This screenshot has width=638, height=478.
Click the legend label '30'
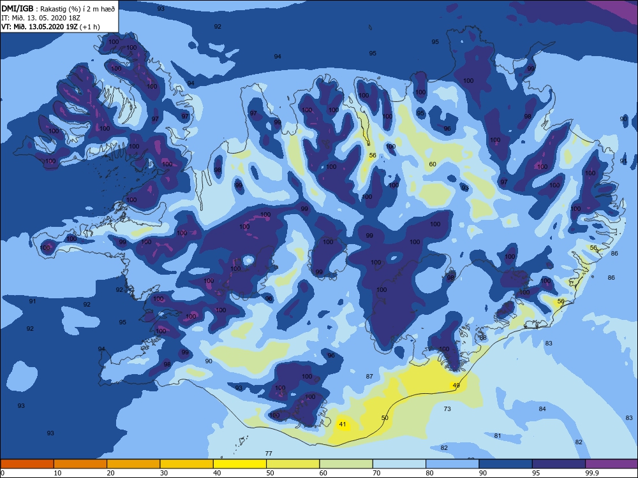(x=164, y=473)
